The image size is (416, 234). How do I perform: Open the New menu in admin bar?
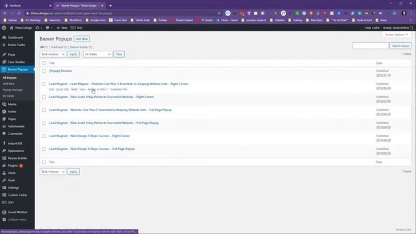[x=62, y=27]
